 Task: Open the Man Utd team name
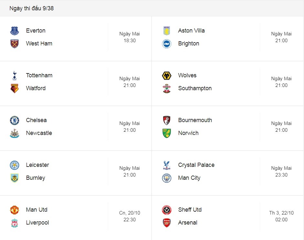[x=37, y=210]
